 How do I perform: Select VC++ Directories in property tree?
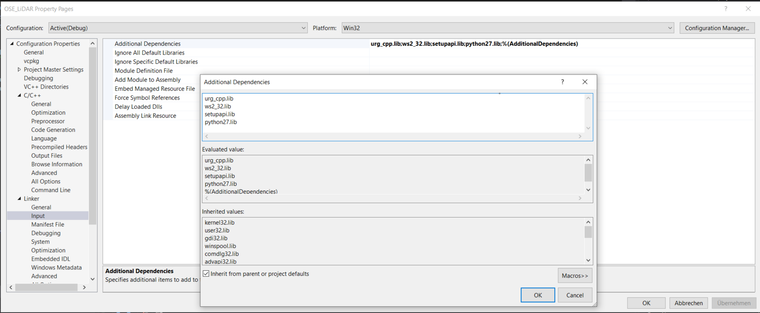pyautogui.click(x=46, y=87)
